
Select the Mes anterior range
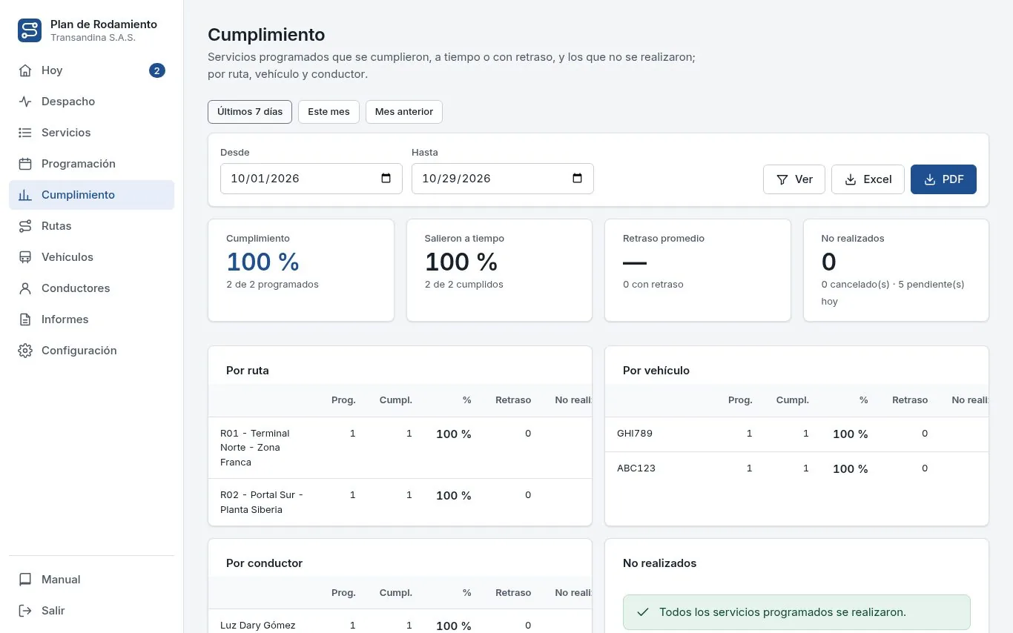click(x=404, y=112)
